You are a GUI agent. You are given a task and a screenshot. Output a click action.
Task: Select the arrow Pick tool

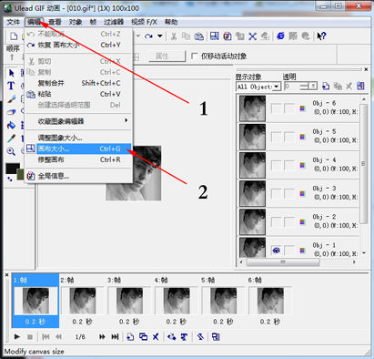(12, 73)
